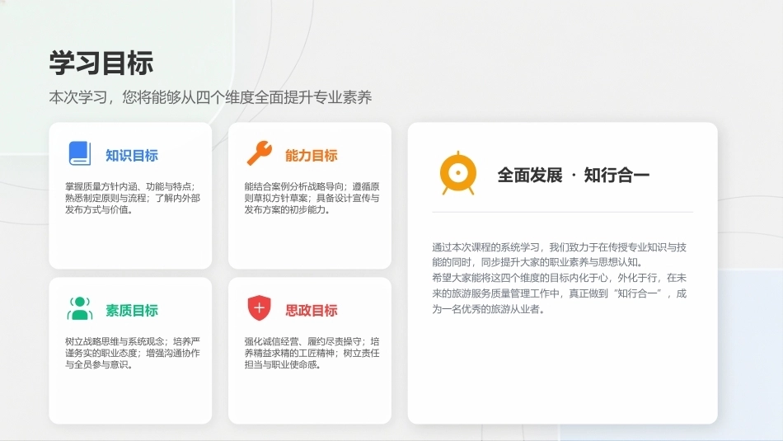Click the 思政目标 heading
This screenshot has height=441, width=783.
coord(311,310)
